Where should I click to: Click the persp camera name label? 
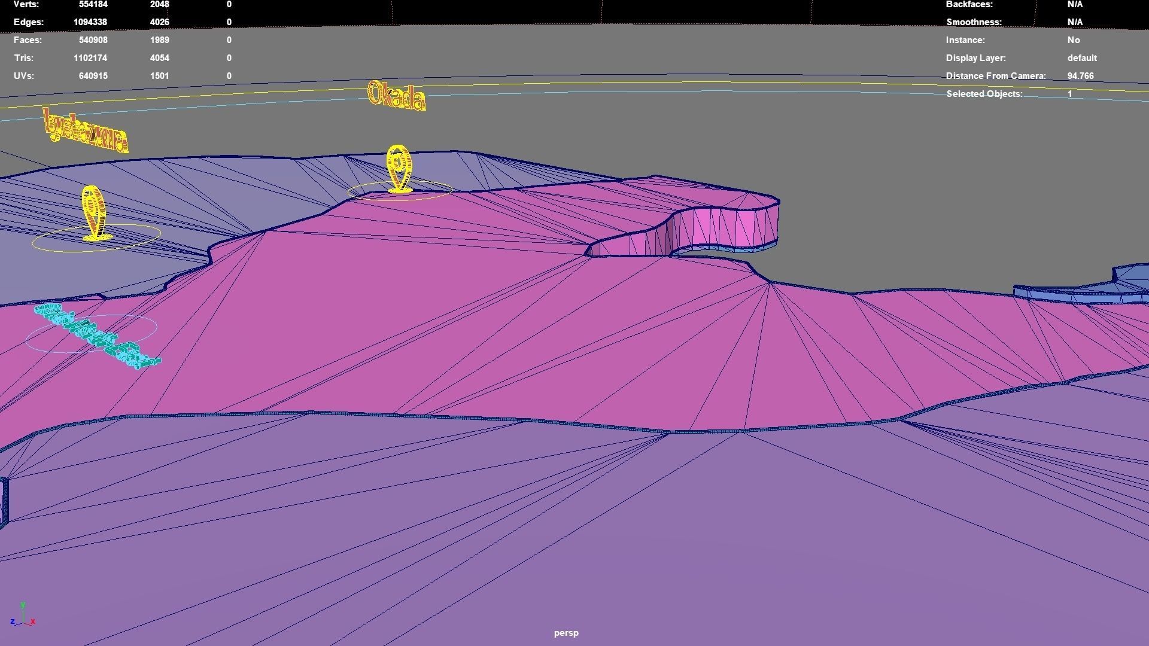coord(566,633)
